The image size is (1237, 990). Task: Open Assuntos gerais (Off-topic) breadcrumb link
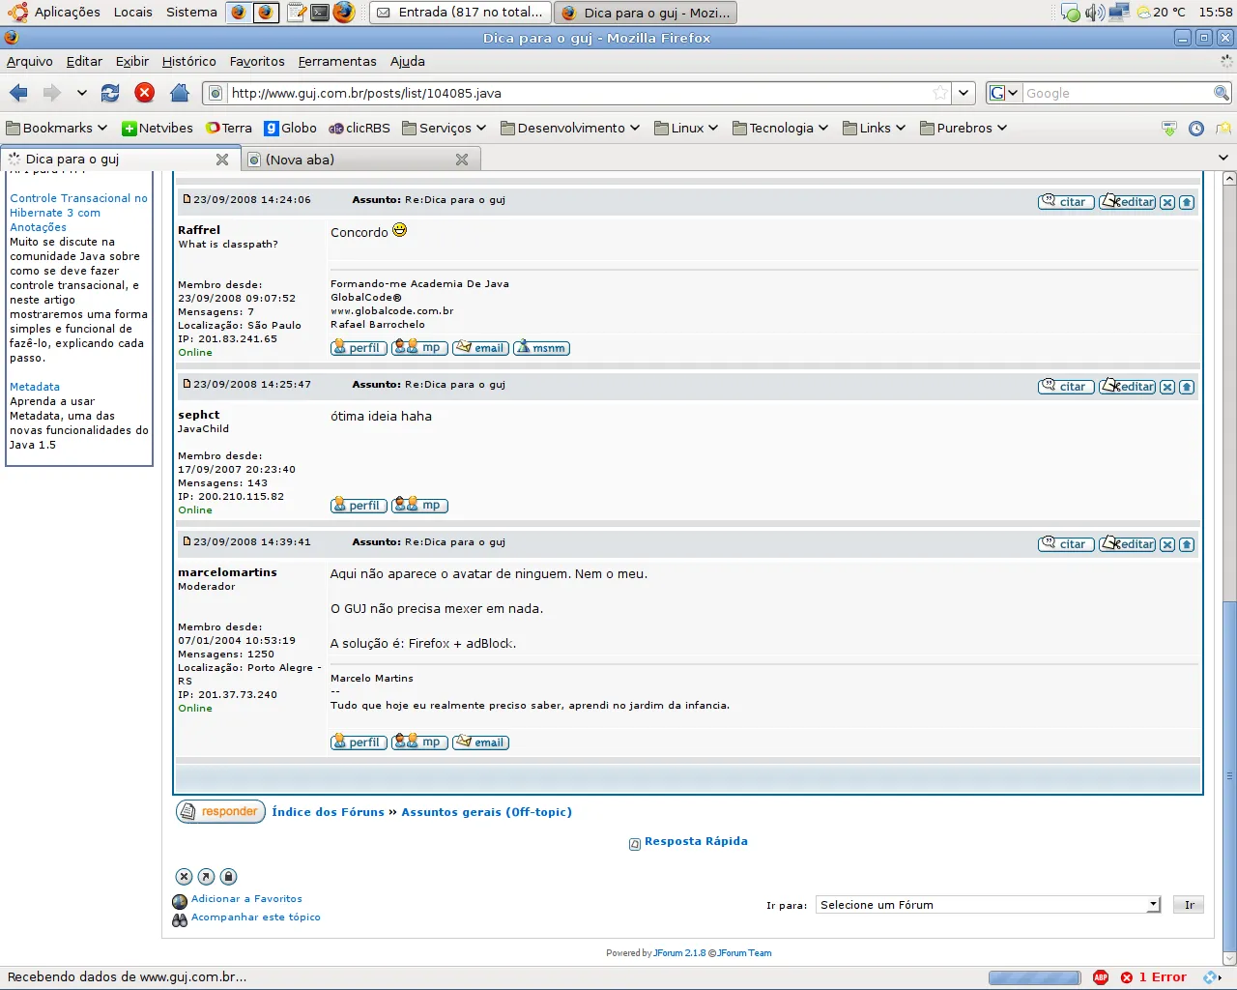pyautogui.click(x=486, y=812)
